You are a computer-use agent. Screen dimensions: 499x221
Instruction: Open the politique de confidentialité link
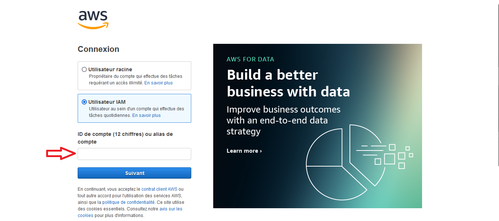click(128, 202)
